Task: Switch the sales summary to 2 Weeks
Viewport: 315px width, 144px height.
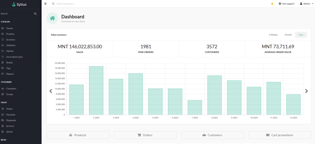Action: click(273, 35)
